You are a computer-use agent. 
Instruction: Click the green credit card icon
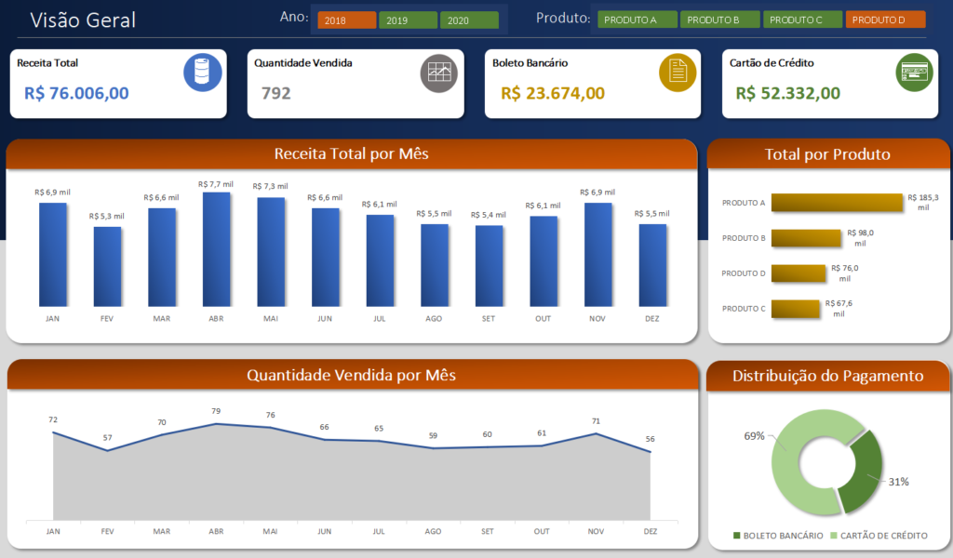click(915, 73)
